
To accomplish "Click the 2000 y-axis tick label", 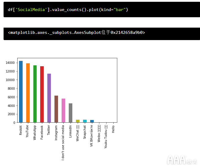I will tap(11, 114).
